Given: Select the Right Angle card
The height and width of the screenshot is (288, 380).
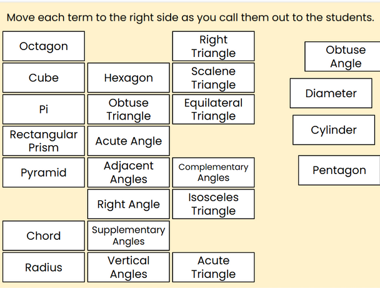Looking at the screenshot, I should point(129,204).
